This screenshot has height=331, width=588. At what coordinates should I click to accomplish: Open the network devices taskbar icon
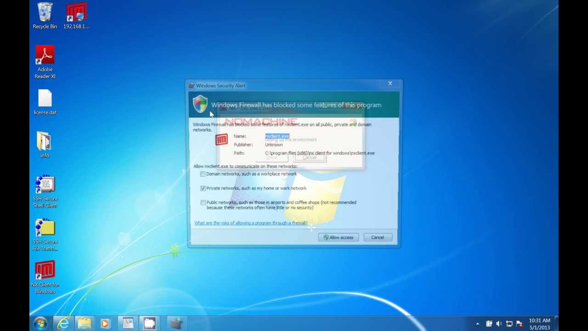point(176,323)
